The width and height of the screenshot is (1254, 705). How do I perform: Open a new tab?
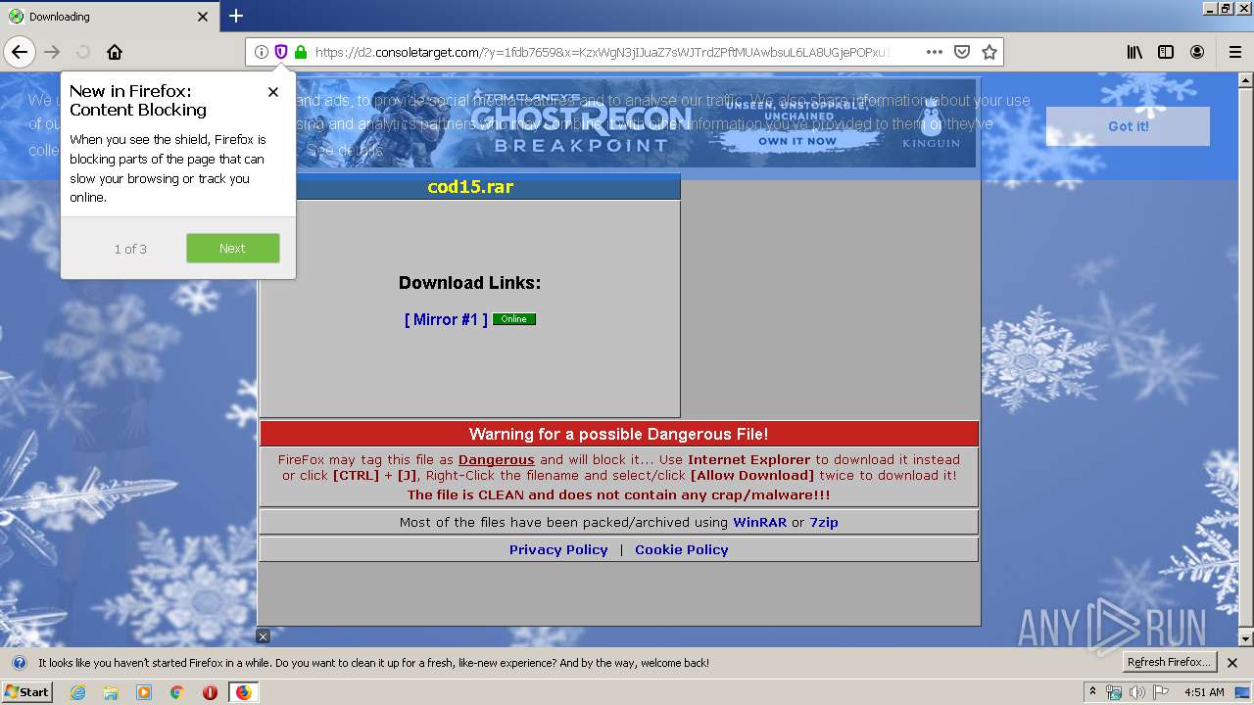click(x=236, y=16)
